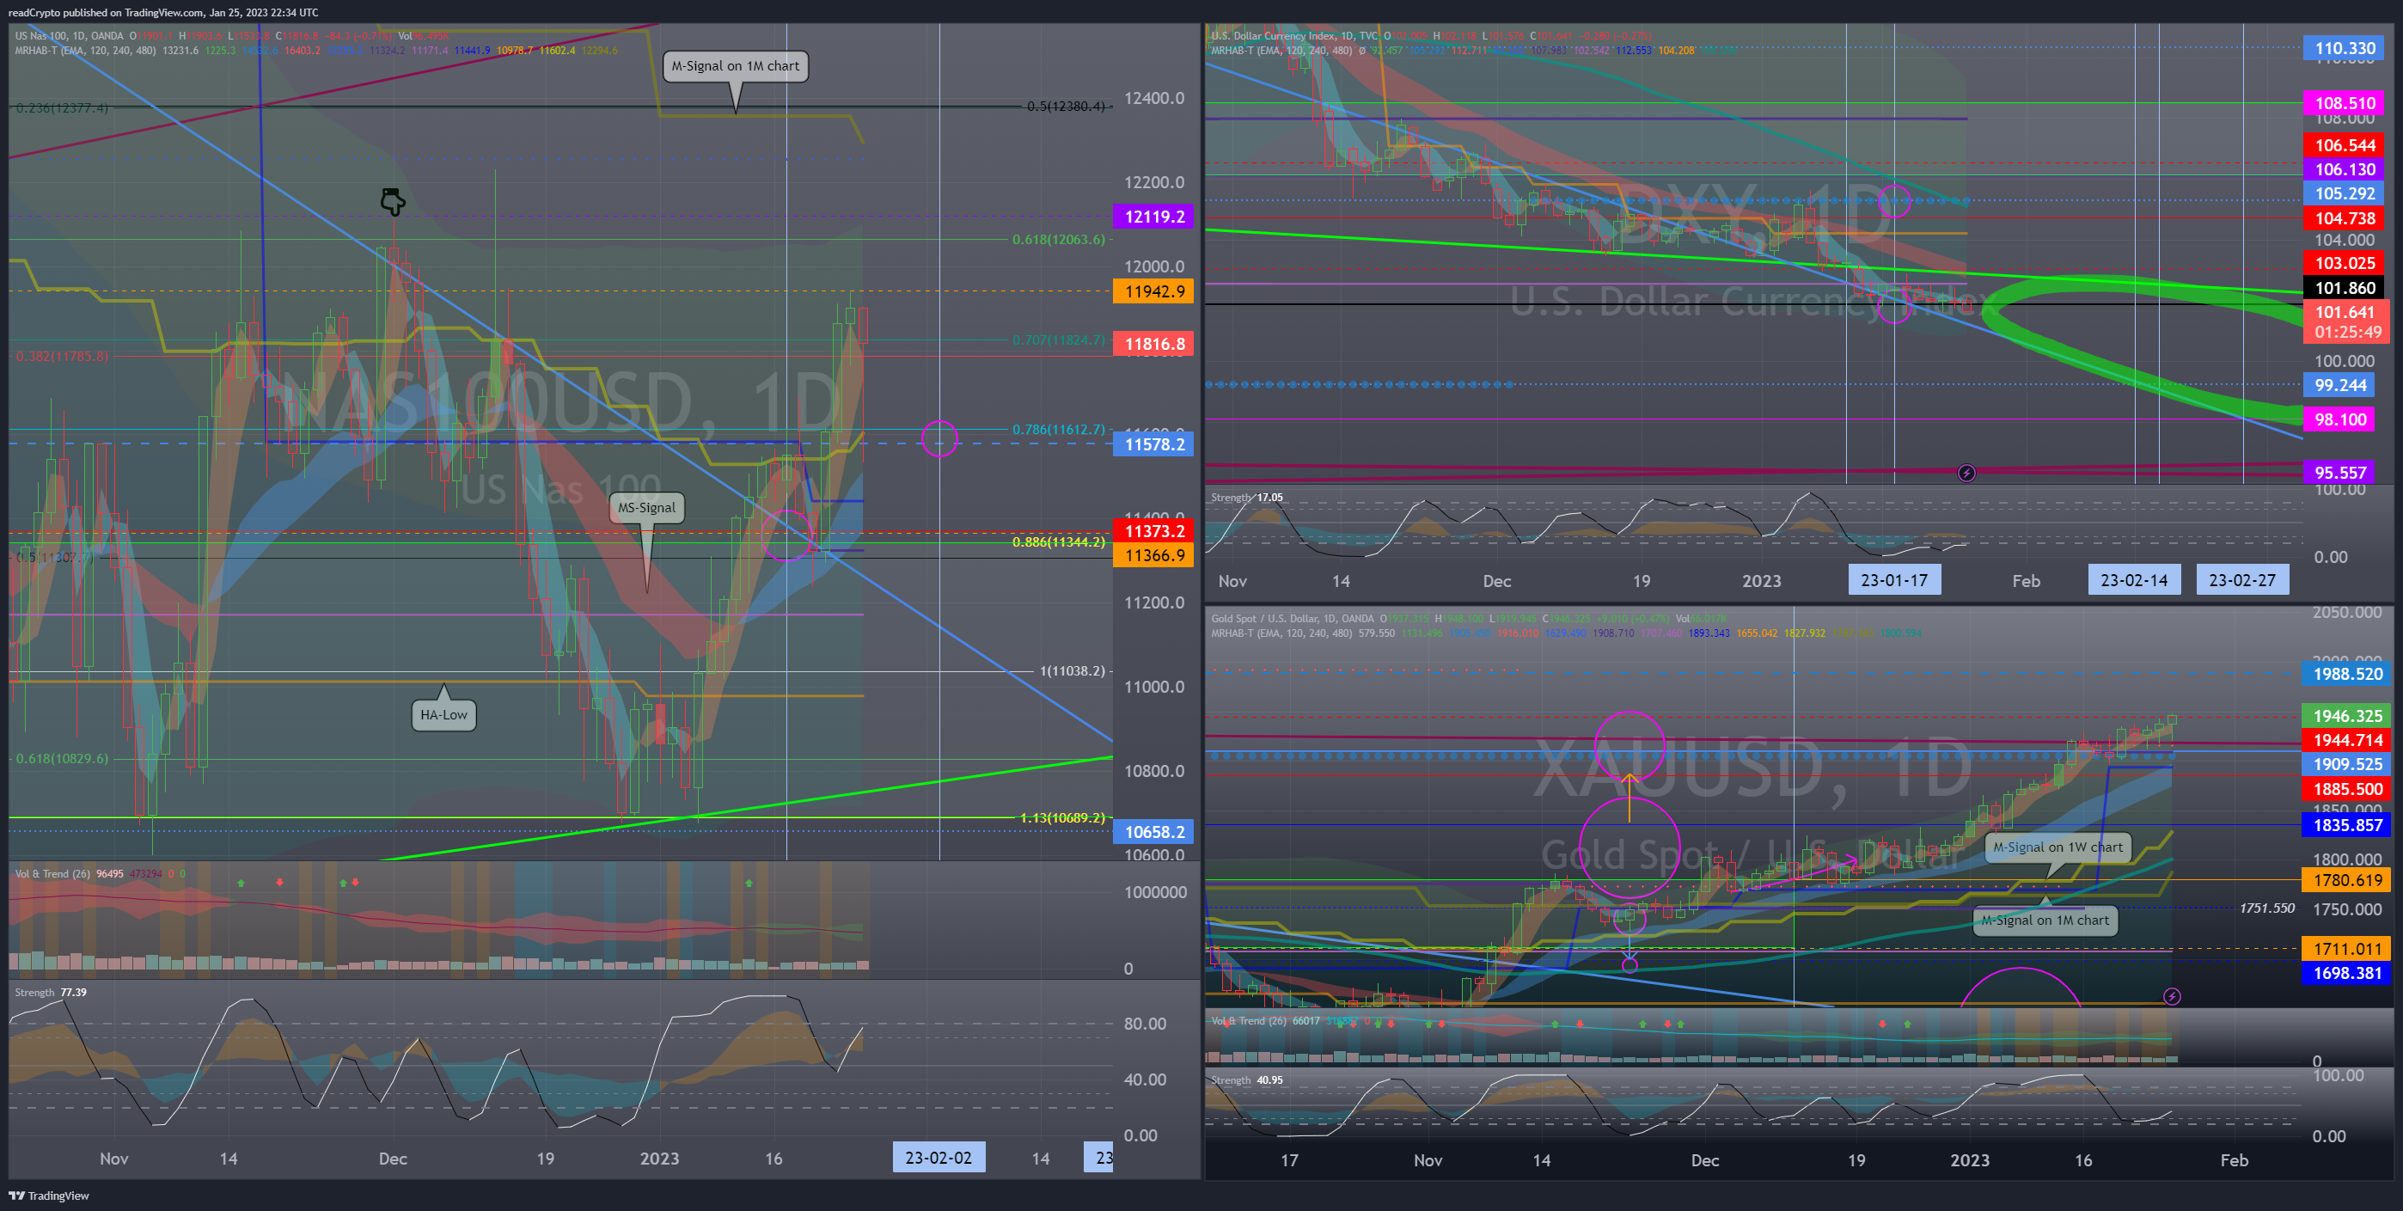2403x1211 pixels.
Task: Click the blue 1909.525 gold price label
Action: tap(2346, 764)
